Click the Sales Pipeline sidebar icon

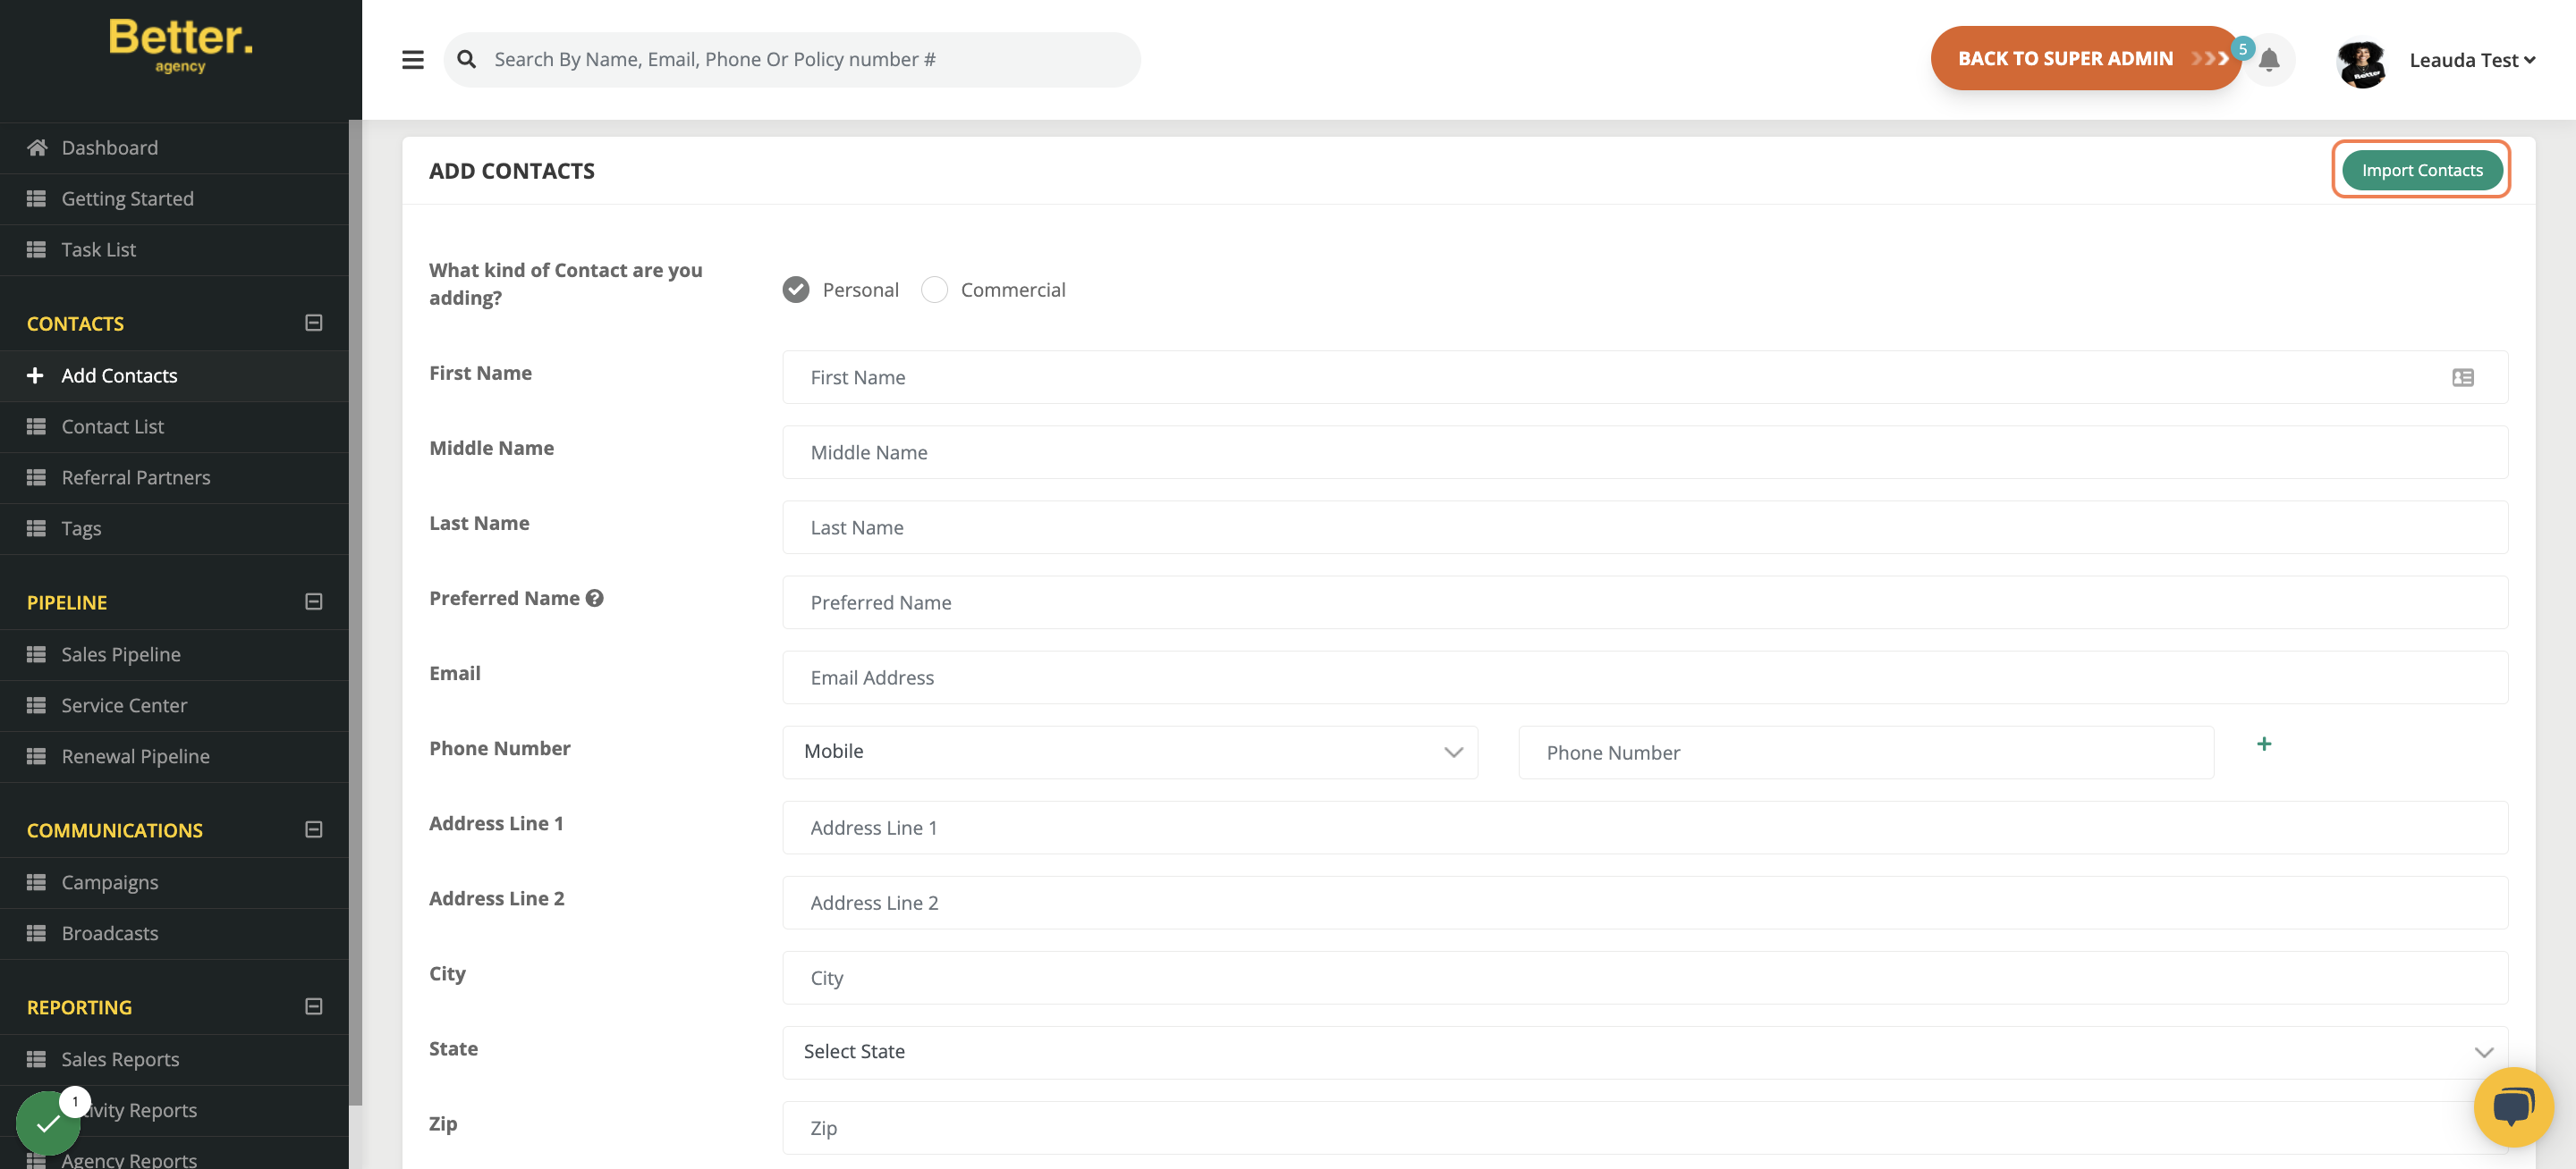pyautogui.click(x=35, y=653)
